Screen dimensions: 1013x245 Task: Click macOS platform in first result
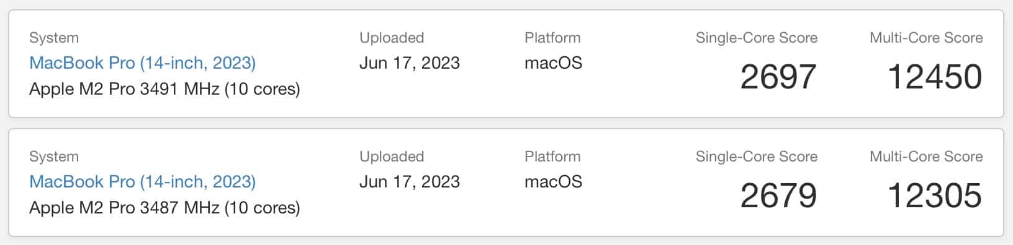pos(554,63)
